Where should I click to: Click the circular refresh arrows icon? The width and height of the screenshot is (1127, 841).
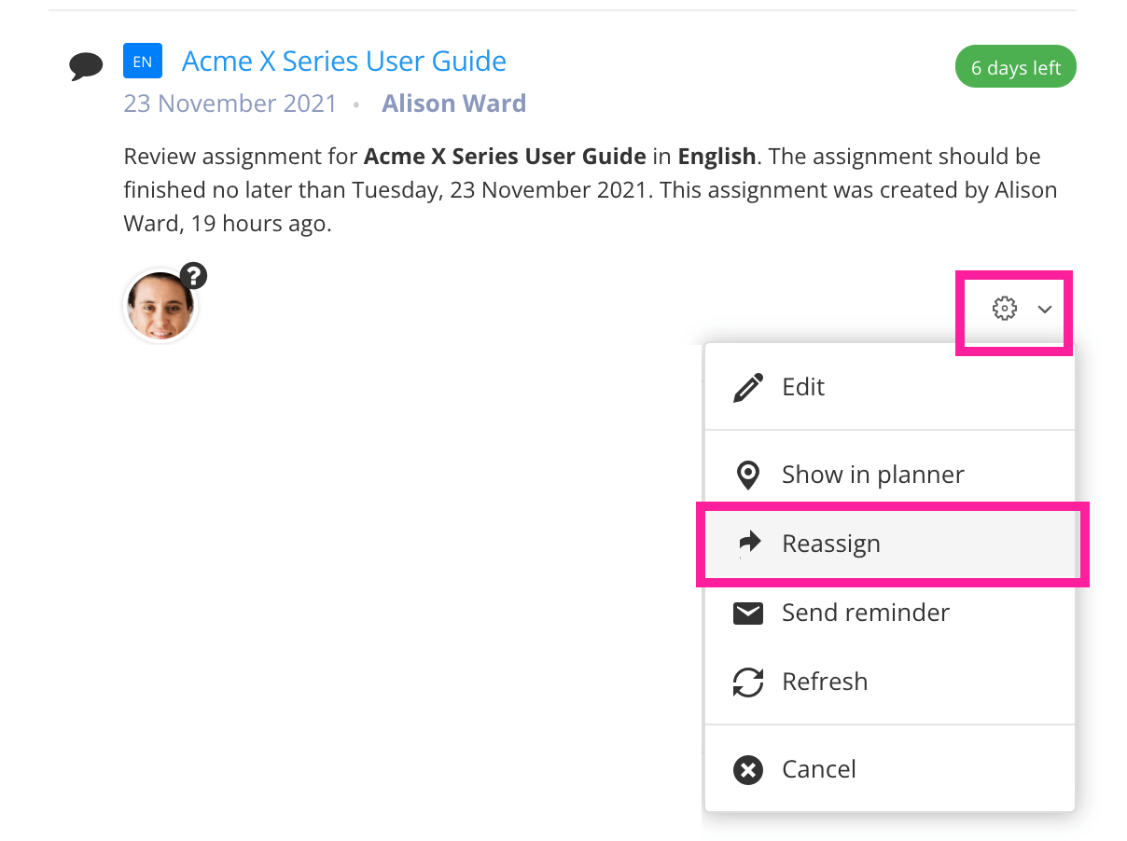pos(748,682)
